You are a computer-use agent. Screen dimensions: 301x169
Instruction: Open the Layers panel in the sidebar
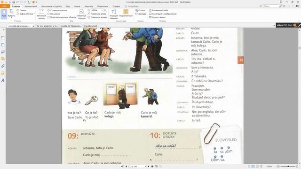pyautogui.click(x=3, y=52)
